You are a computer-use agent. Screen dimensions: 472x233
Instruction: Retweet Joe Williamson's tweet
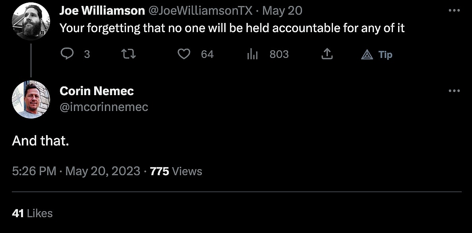tap(128, 54)
